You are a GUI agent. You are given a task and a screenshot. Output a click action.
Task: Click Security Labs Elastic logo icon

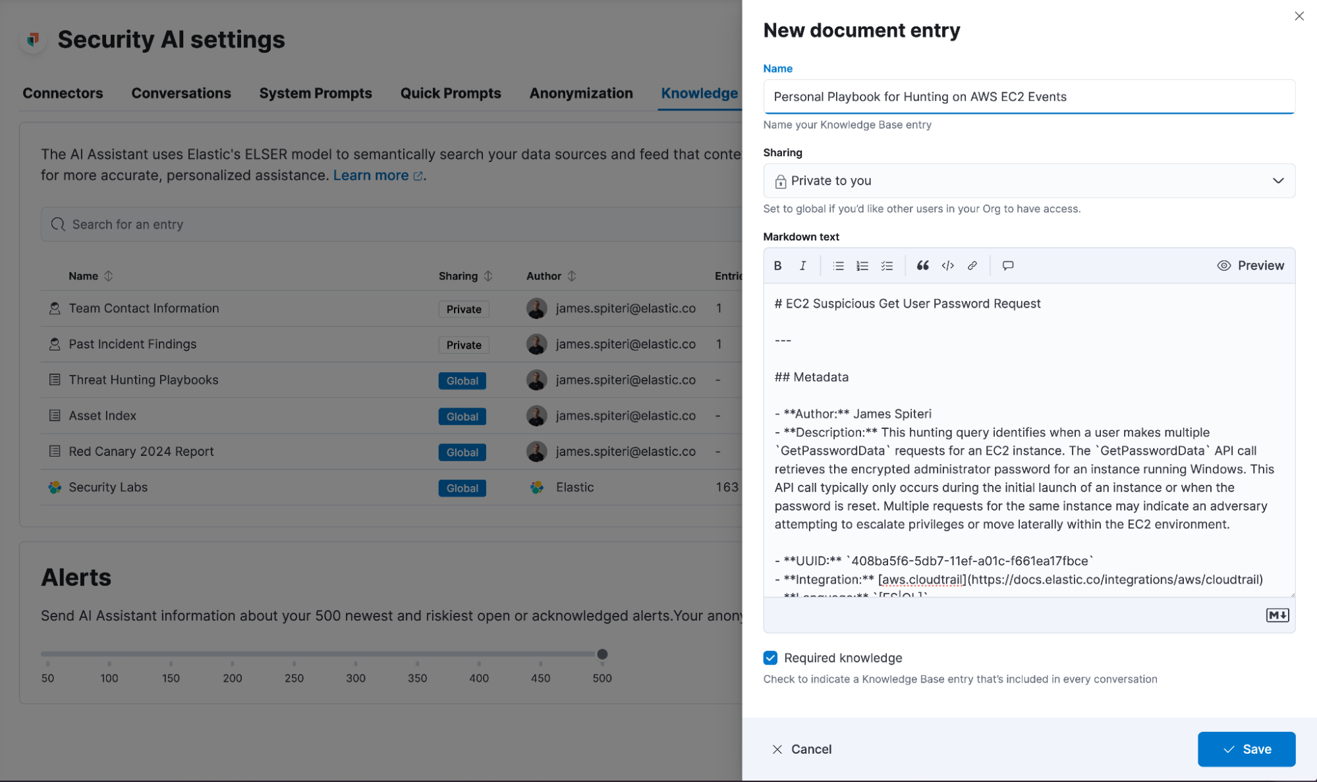point(55,488)
